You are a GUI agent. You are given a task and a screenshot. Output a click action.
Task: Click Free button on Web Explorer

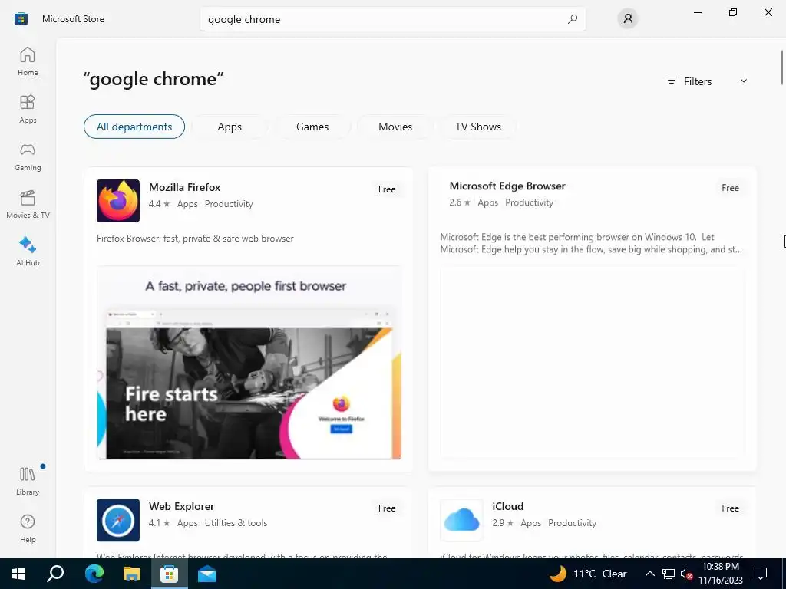pyautogui.click(x=387, y=508)
